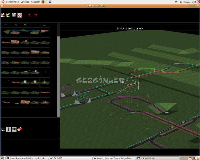Open the Locaties menu
The width and height of the screenshot is (200, 160).
coord(25,2)
